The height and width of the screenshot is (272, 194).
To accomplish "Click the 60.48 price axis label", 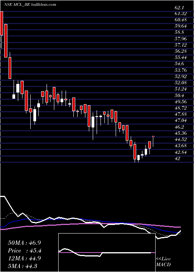I will point(180,20).
